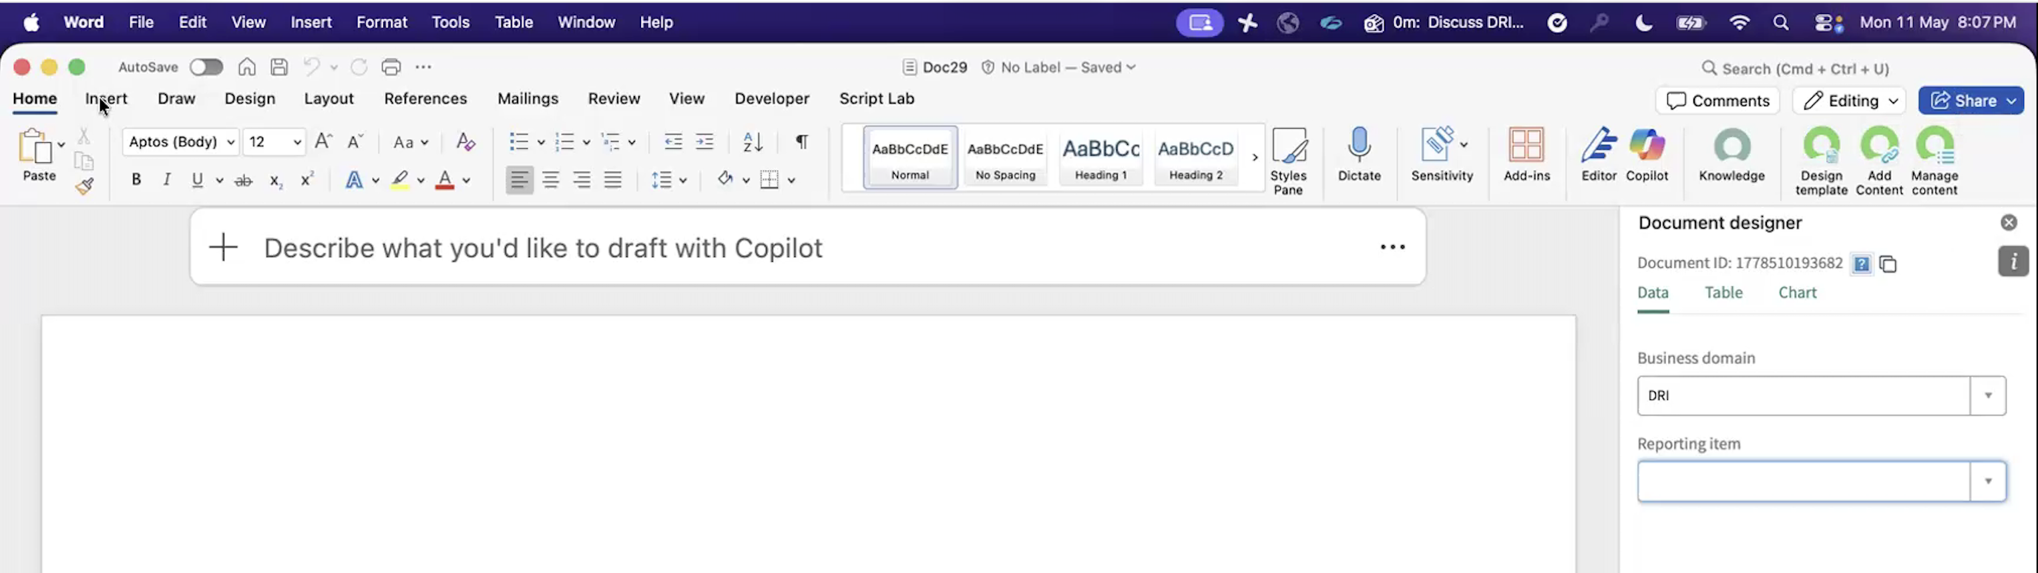
Task: Open the info button in Document designer
Action: point(2013,261)
